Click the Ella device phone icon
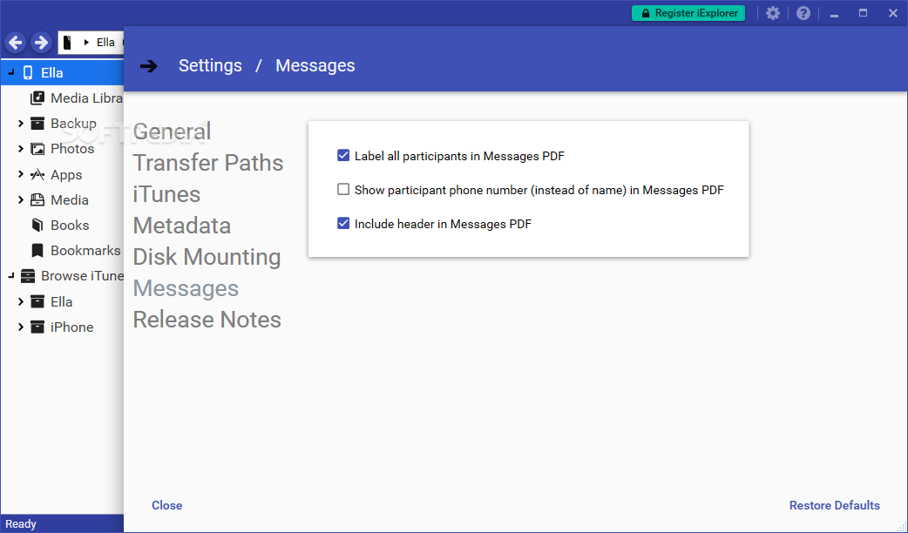This screenshot has width=908, height=533. [x=28, y=73]
